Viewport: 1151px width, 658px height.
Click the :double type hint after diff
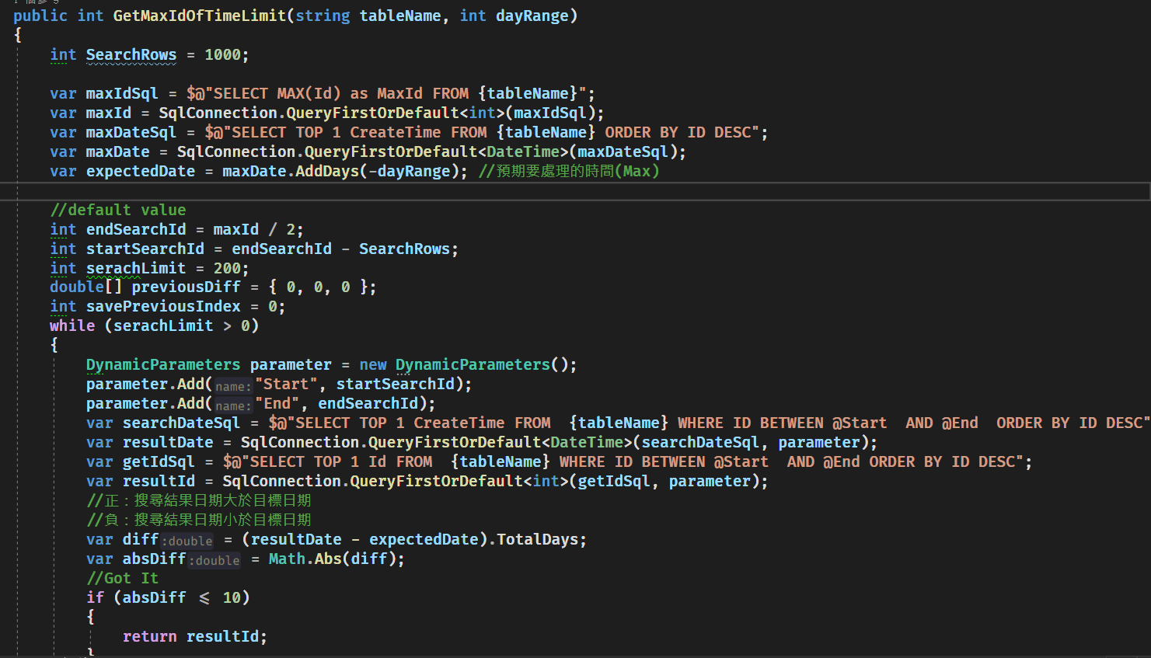pos(187,541)
